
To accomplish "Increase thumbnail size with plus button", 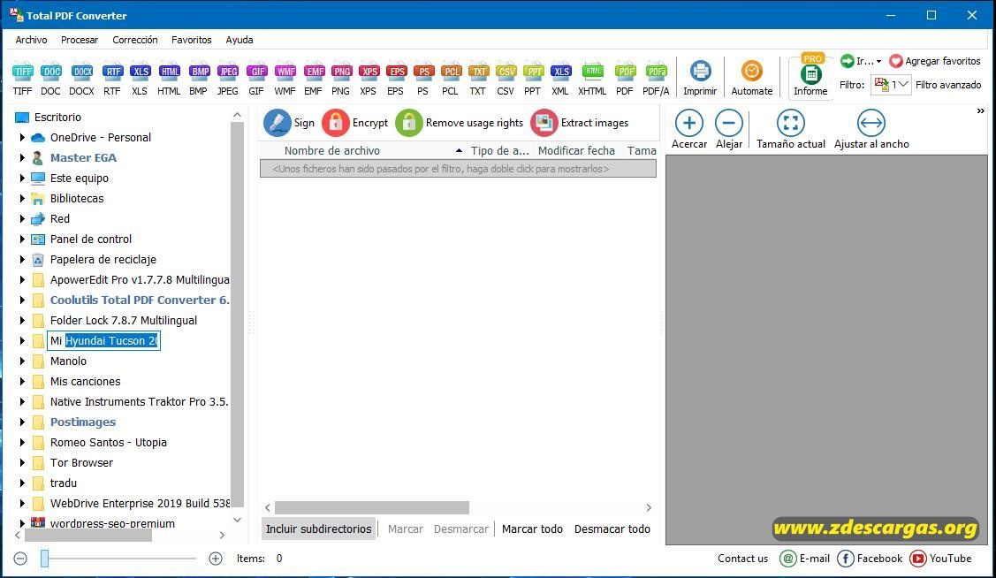I will [x=216, y=559].
